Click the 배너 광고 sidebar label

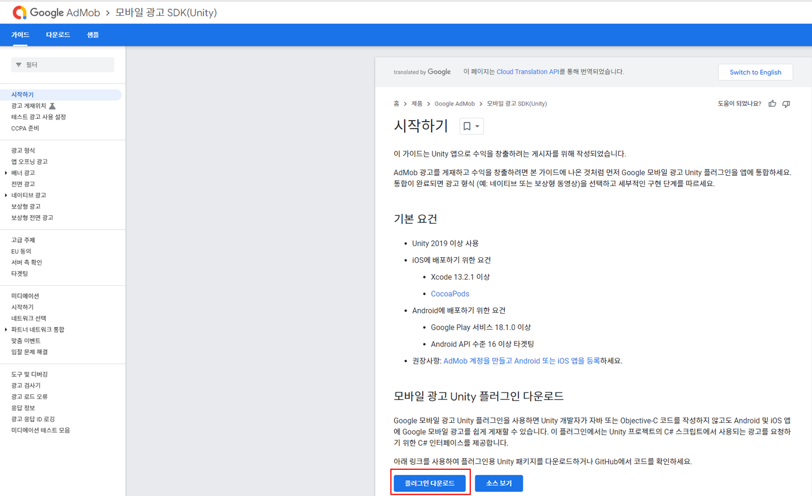click(x=23, y=173)
